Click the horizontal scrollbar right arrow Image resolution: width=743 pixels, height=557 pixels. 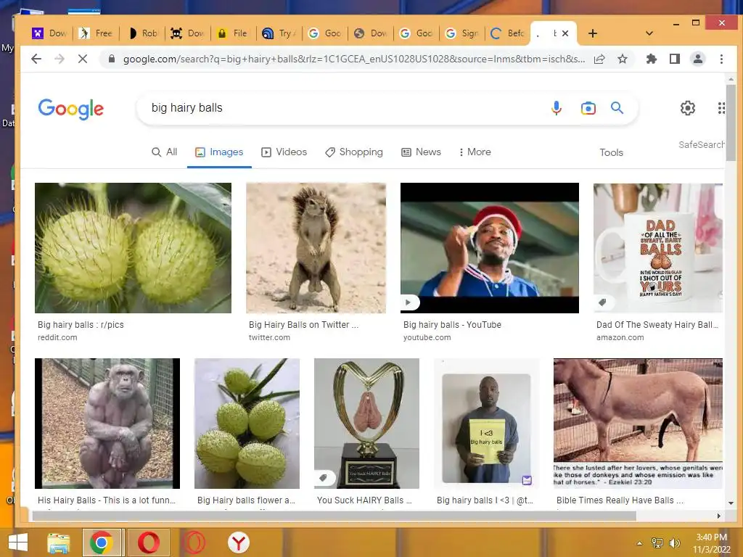pos(718,516)
